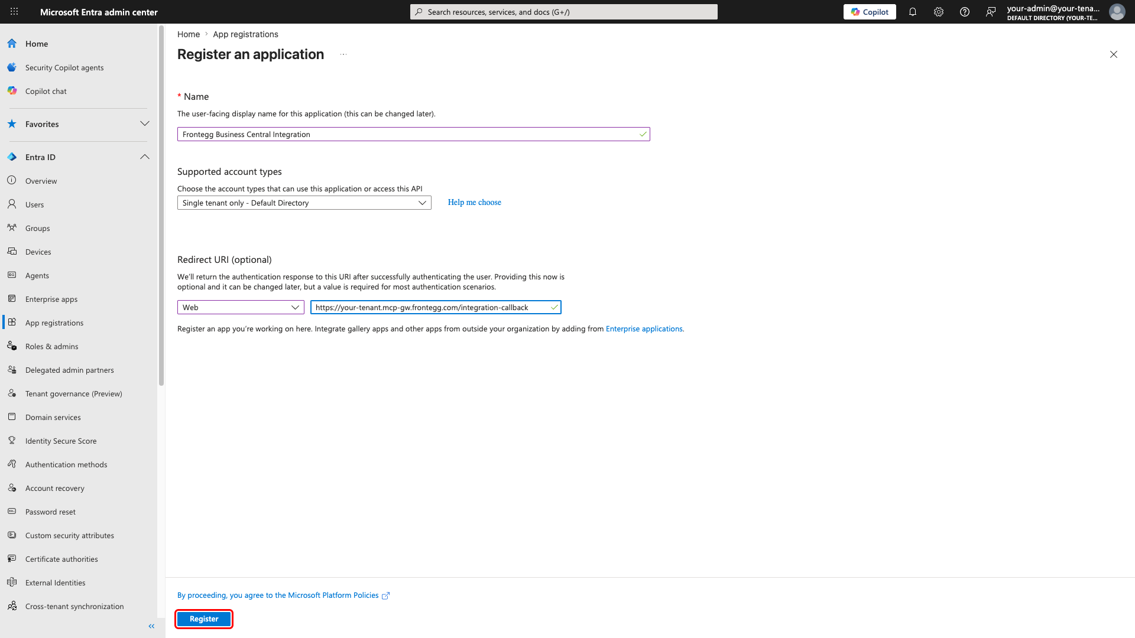The height and width of the screenshot is (638, 1135).
Task: Collapse the sidebar with double-chevron
Action: coord(151,626)
